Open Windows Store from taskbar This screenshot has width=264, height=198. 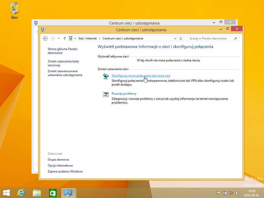point(53,193)
